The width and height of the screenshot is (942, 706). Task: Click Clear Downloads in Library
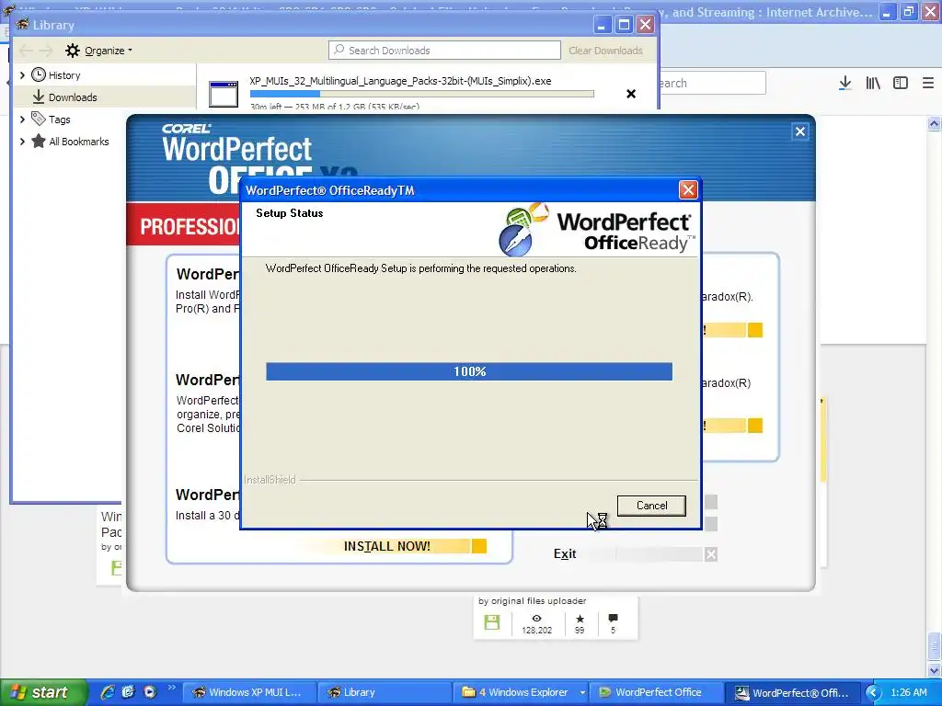(x=605, y=51)
